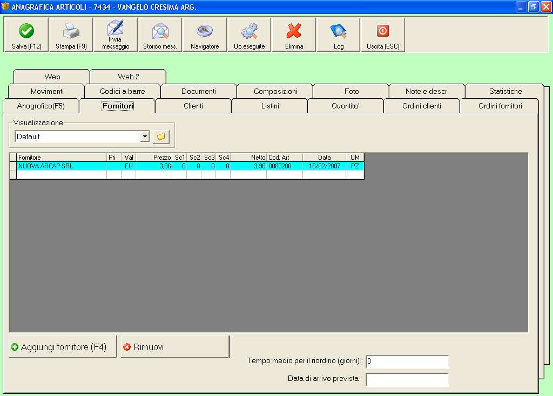Open the Listini tab

(x=270, y=106)
